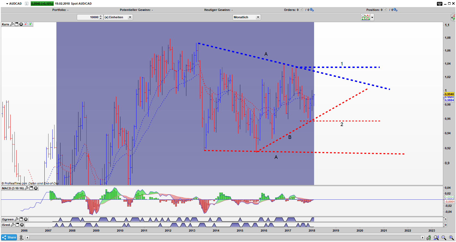Close the ISgreen indicator panel

click(x=26, y=219)
